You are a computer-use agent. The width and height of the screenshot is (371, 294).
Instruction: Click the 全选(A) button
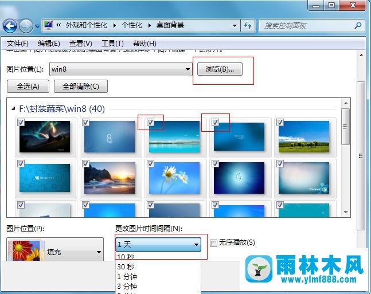point(28,87)
